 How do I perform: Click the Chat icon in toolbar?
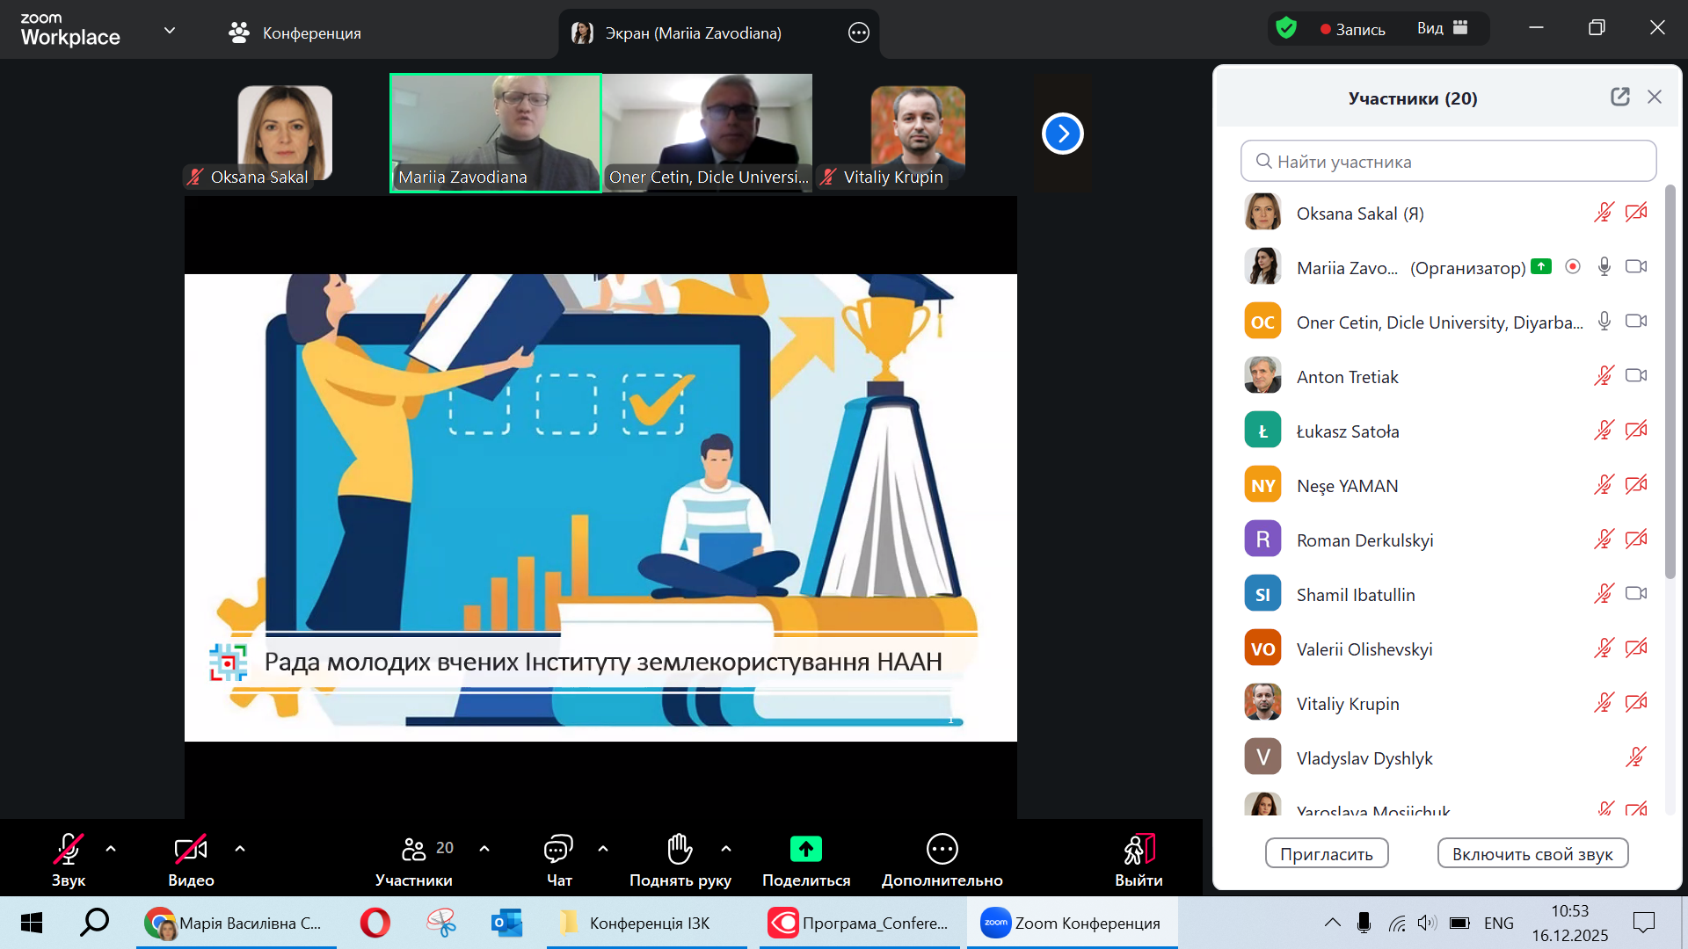(x=558, y=849)
